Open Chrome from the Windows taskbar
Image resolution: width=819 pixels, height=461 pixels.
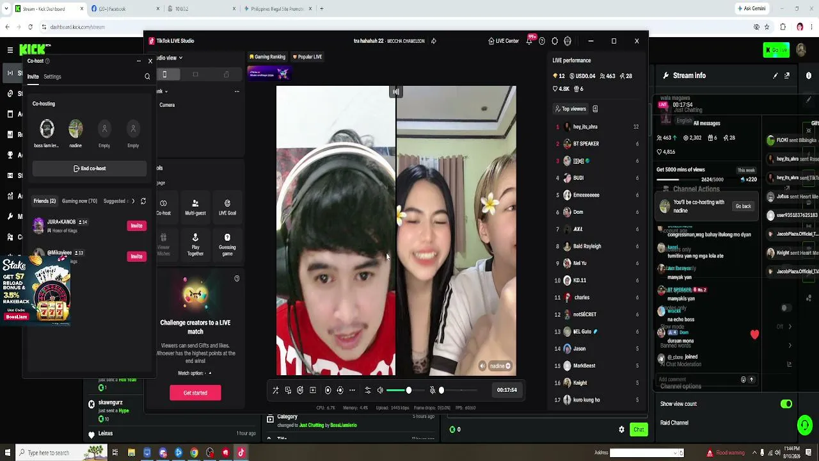point(194,453)
